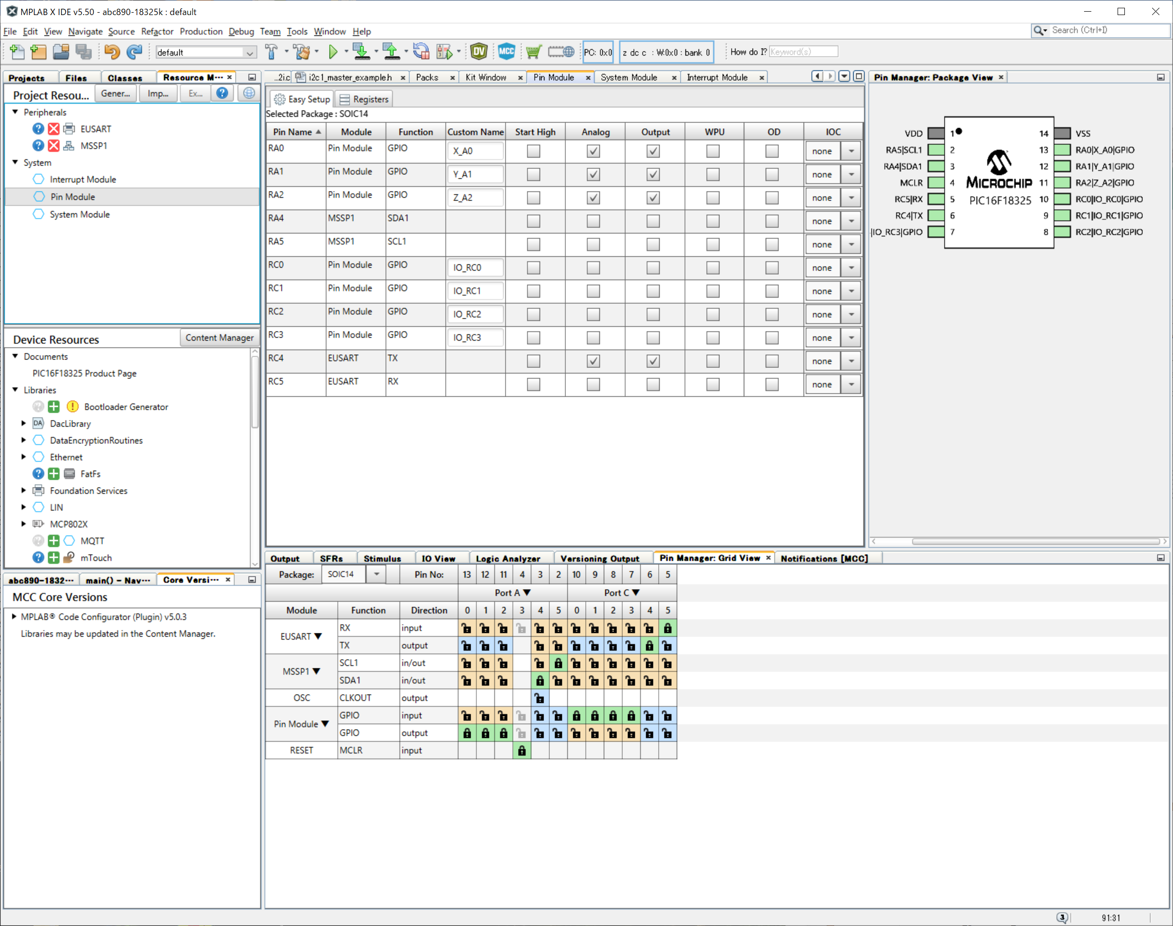This screenshot has height=926, width=1173.
Task: Open the IOC dropdown for RC3
Action: [851, 338]
